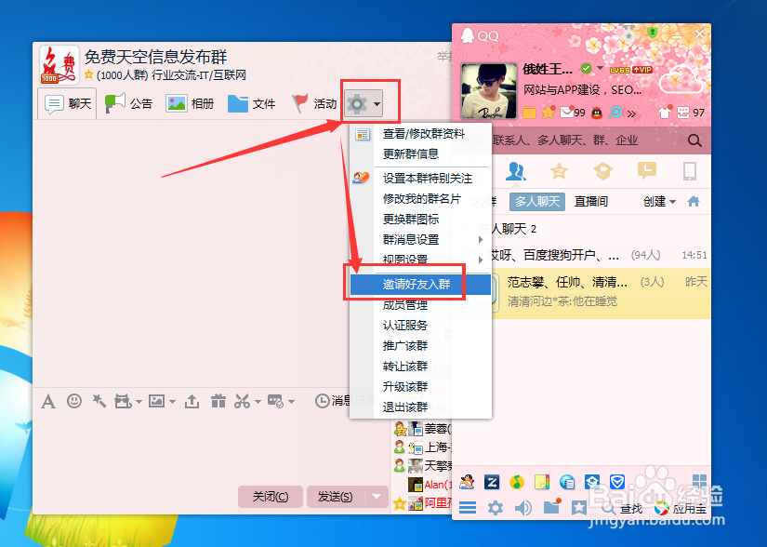Click the 发送(S) button
This screenshot has height=547, width=767.
(335, 497)
